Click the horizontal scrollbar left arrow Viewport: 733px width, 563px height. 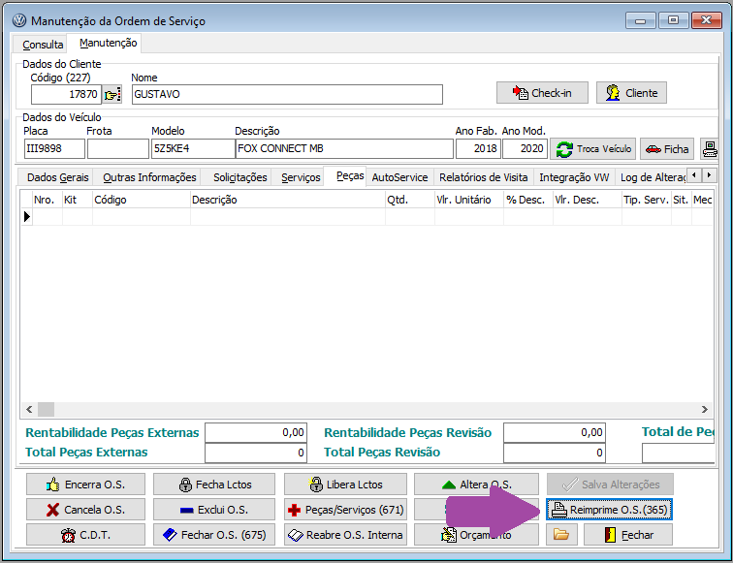tap(29, 410)
